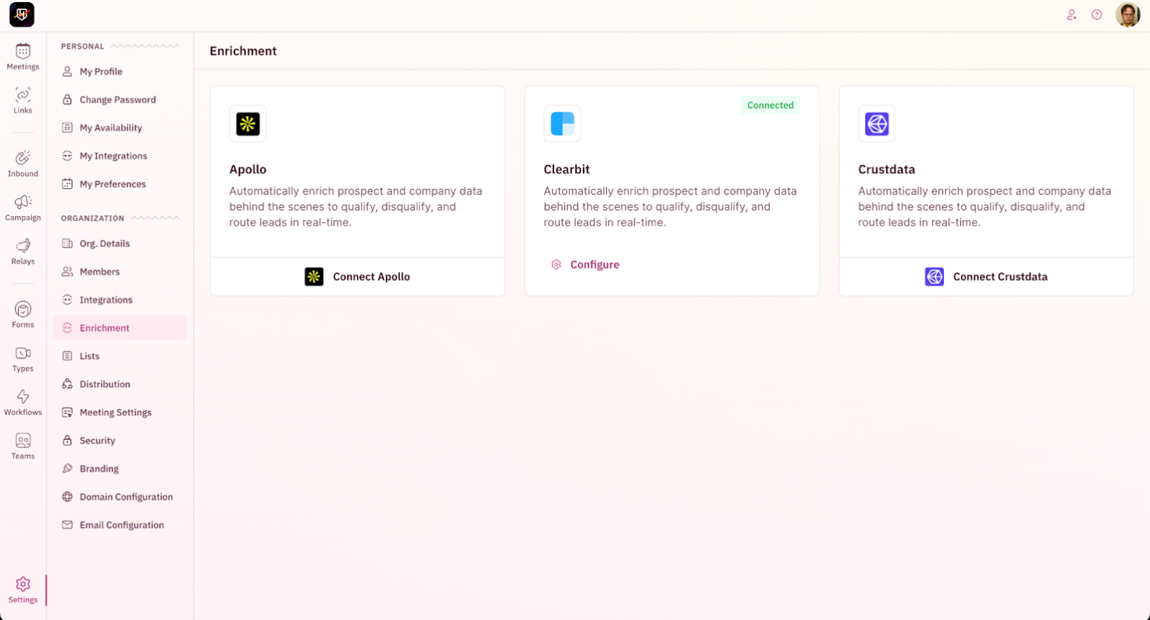Open Domain Configuration page
The image size is (1150, 620).
click(120, 497)
